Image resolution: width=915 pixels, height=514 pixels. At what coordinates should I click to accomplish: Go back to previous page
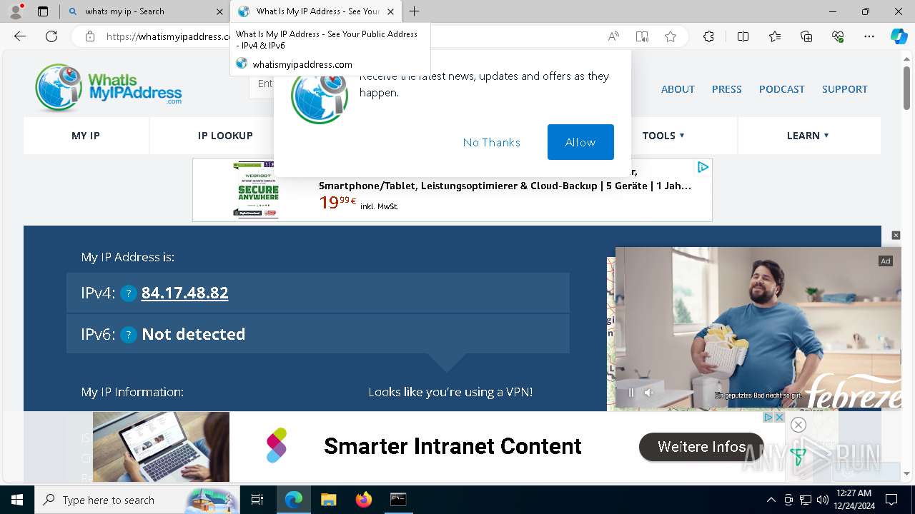click(x=20, y=36)
